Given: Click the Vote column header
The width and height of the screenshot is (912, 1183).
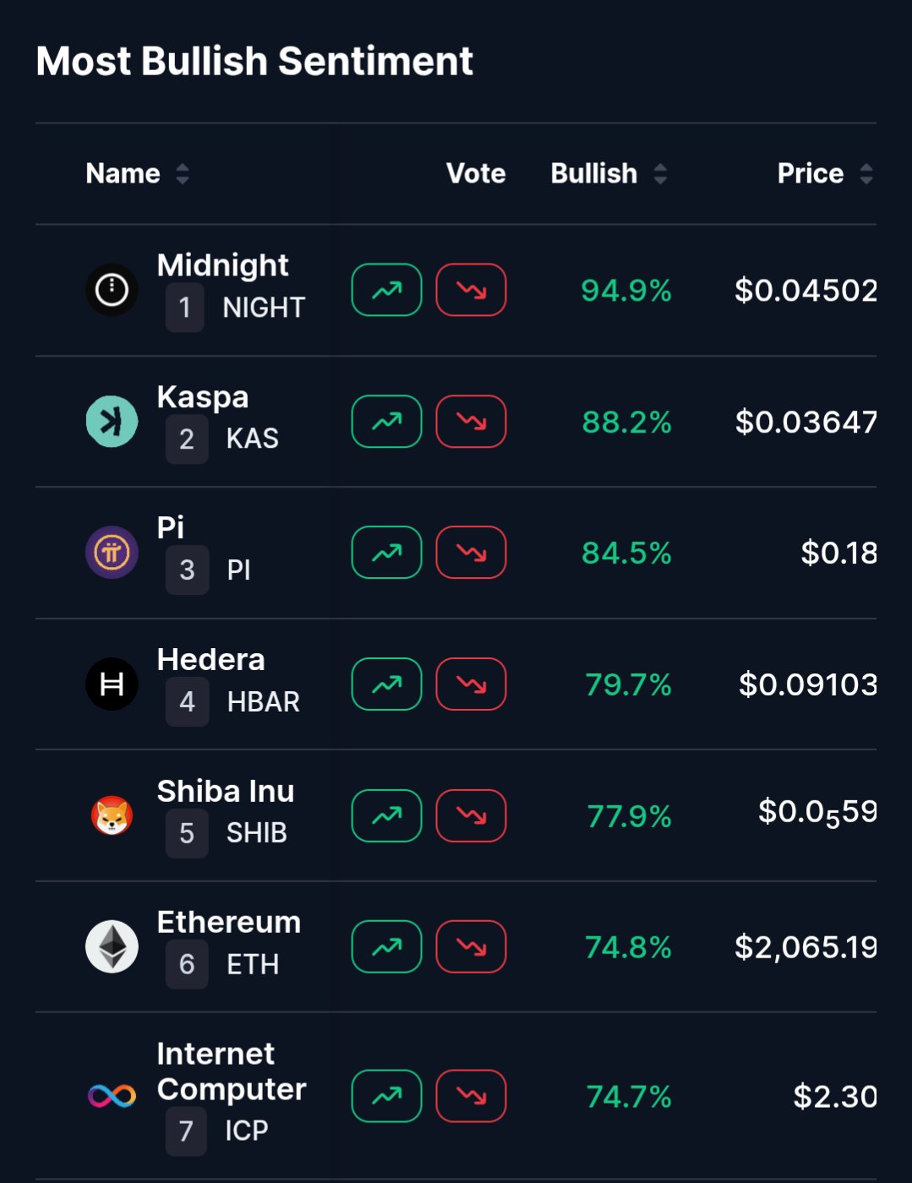Looking at the screenshot, I should pyautogui.click(x=476, y=174).
